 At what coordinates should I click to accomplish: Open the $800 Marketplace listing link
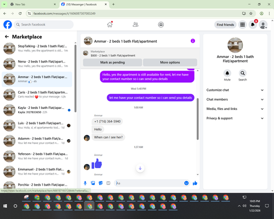click(x=113, y=55)
